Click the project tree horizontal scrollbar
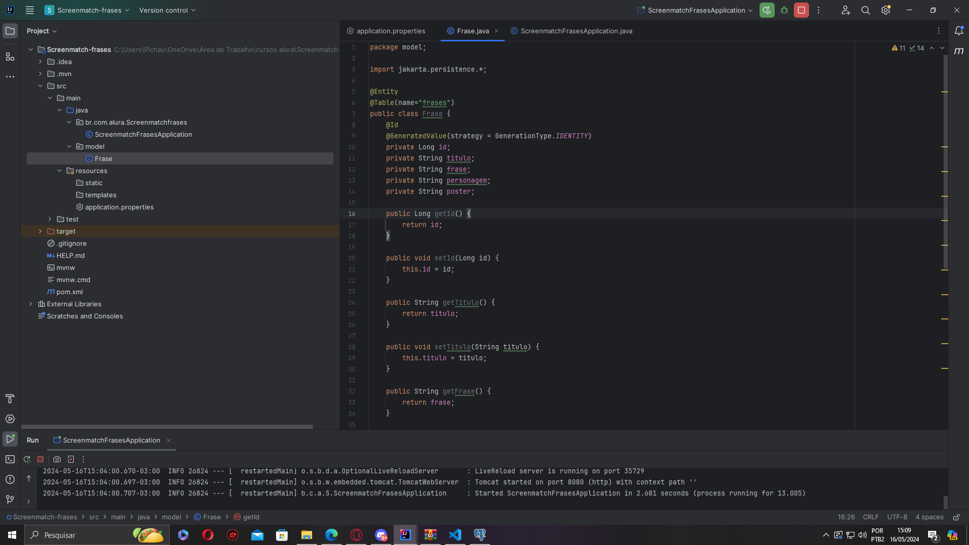The height and width of the screenshot is (545, 969). click(x=167, y=427)
